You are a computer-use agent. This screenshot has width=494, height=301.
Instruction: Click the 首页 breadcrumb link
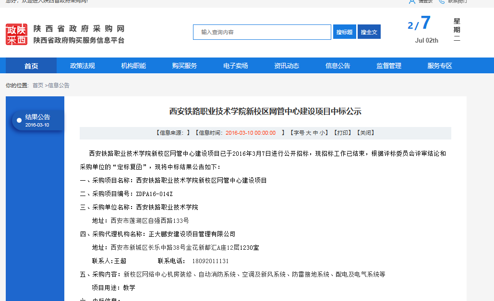click(x=37, y=85)
